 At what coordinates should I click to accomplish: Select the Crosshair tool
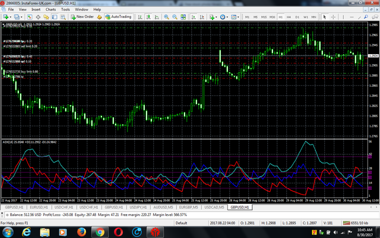(x=333, y=17)
